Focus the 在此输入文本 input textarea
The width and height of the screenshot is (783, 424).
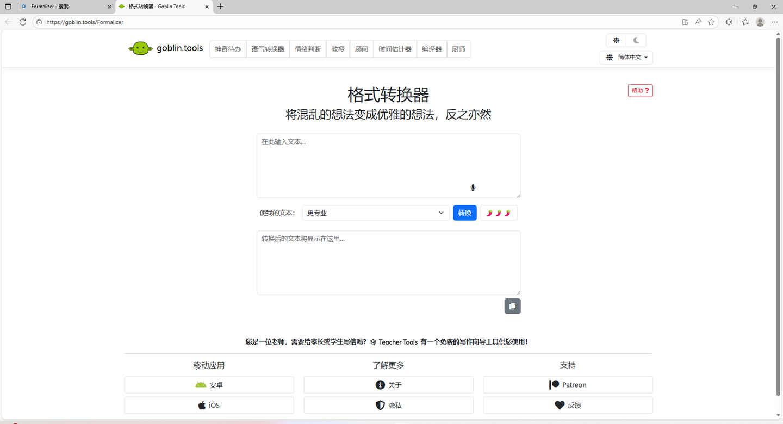point(389,166)
